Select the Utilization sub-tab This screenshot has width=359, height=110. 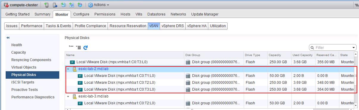218,26
